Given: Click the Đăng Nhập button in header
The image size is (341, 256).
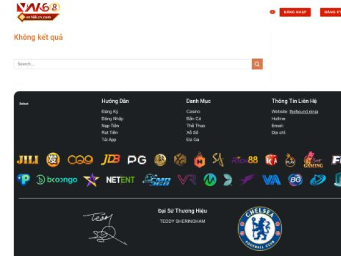Looking at the screenshot, I should pyautogui.click(x=295, y=12).
